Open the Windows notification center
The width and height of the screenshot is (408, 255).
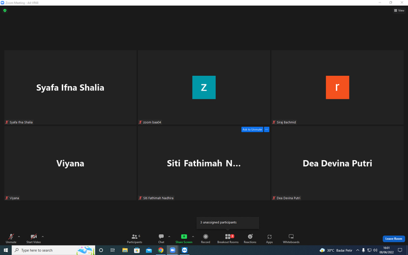click(400, 250)
